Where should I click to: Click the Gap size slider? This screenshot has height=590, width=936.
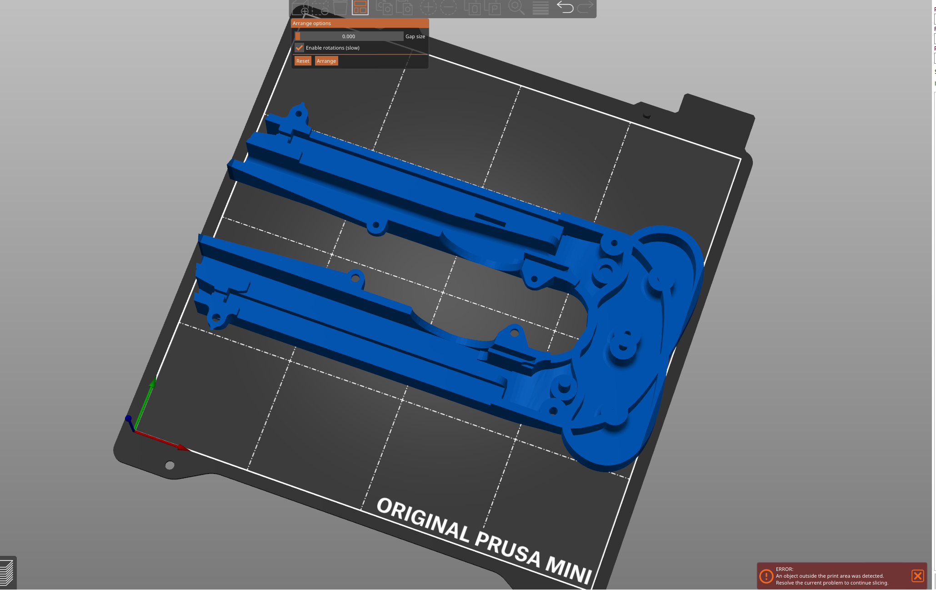click(349, 36)
